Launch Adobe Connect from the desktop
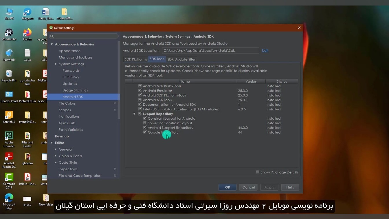389x219 pixels. (9, 140)
